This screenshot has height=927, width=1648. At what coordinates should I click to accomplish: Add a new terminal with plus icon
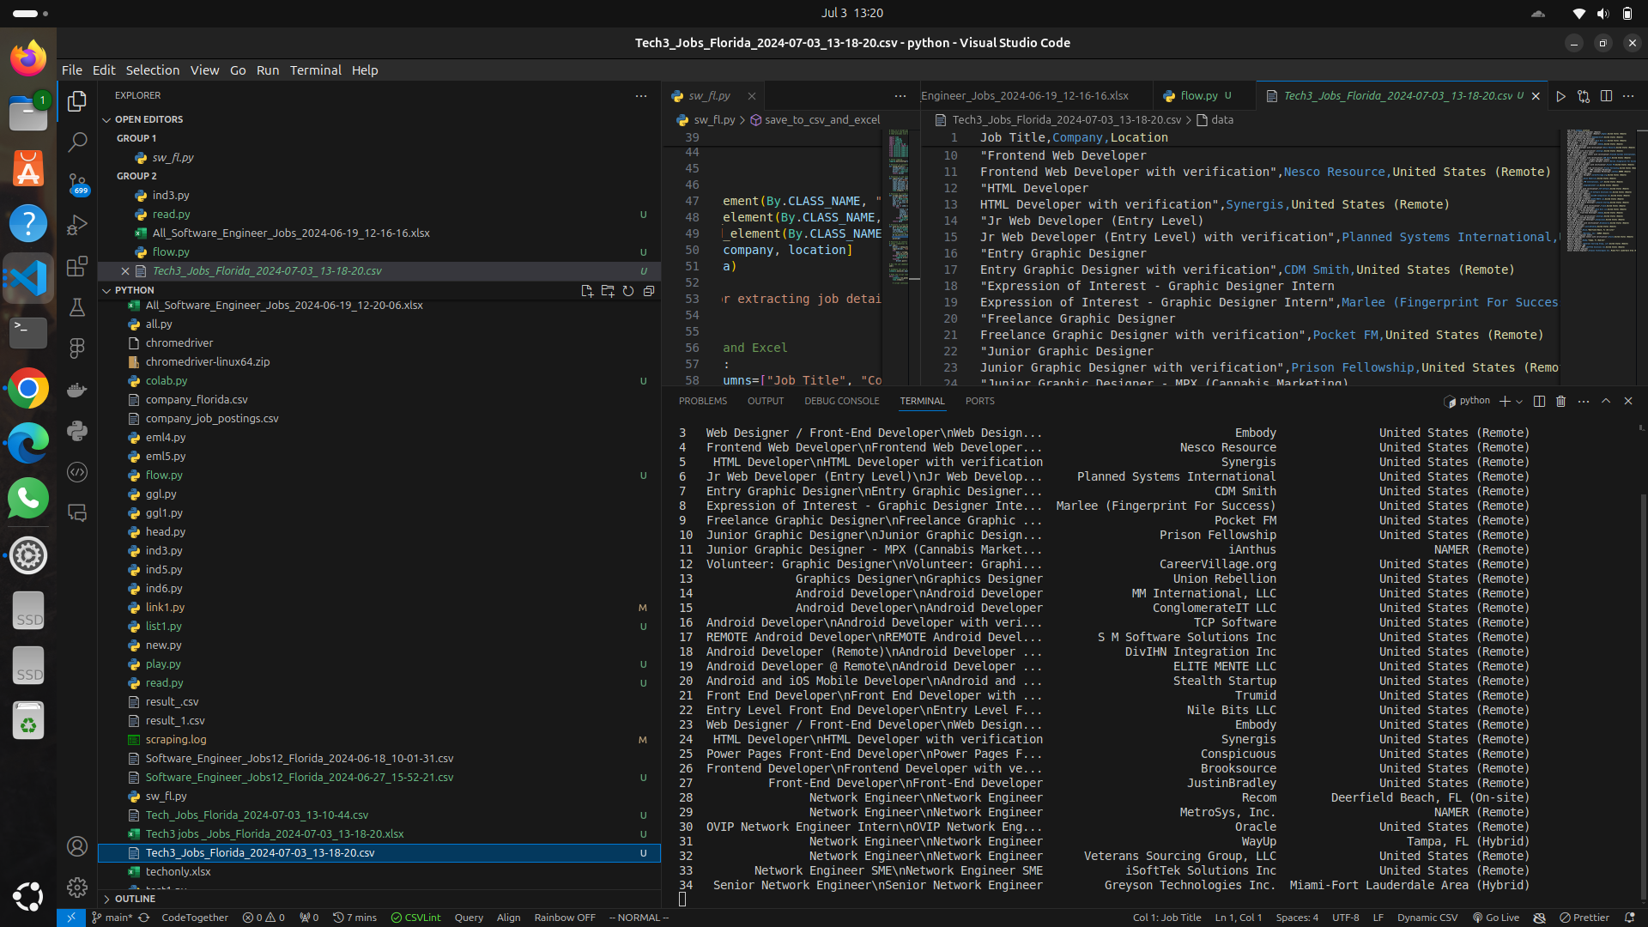(x=1505, y=401)
